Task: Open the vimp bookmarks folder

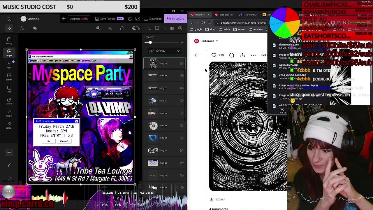Action: [x=210, y=29]
